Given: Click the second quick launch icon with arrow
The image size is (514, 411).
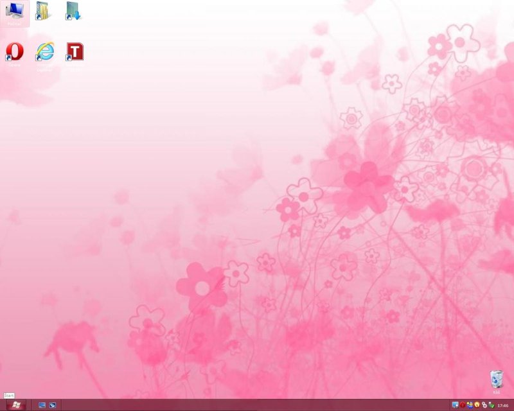Looking at the screenshot, I should 53,405.
